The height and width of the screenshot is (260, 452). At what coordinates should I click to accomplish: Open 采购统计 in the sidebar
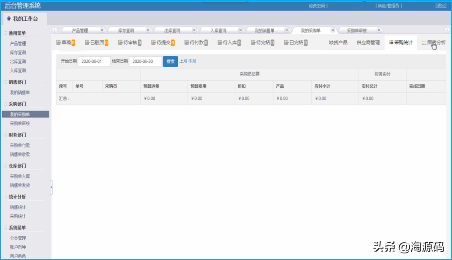[18, 216]
